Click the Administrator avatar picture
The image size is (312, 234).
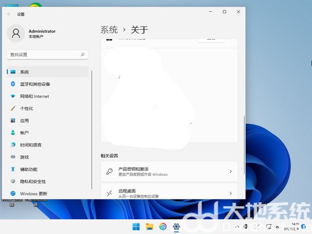16,34
